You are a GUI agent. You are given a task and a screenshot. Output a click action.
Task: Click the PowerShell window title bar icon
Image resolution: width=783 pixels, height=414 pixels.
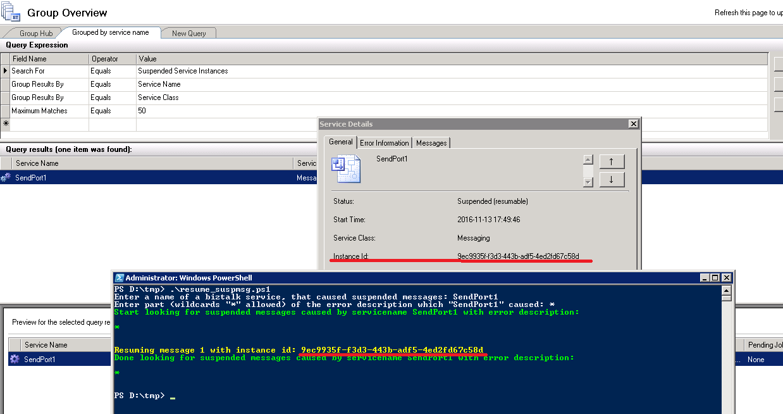click(x=119, y=277)
